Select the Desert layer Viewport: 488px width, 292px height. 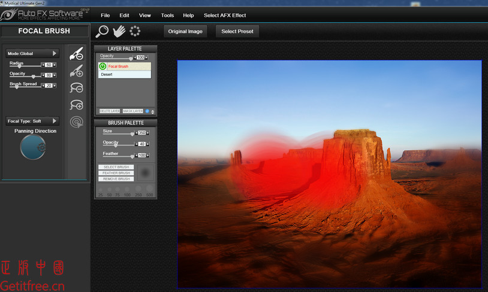click(x=125, y=74)
